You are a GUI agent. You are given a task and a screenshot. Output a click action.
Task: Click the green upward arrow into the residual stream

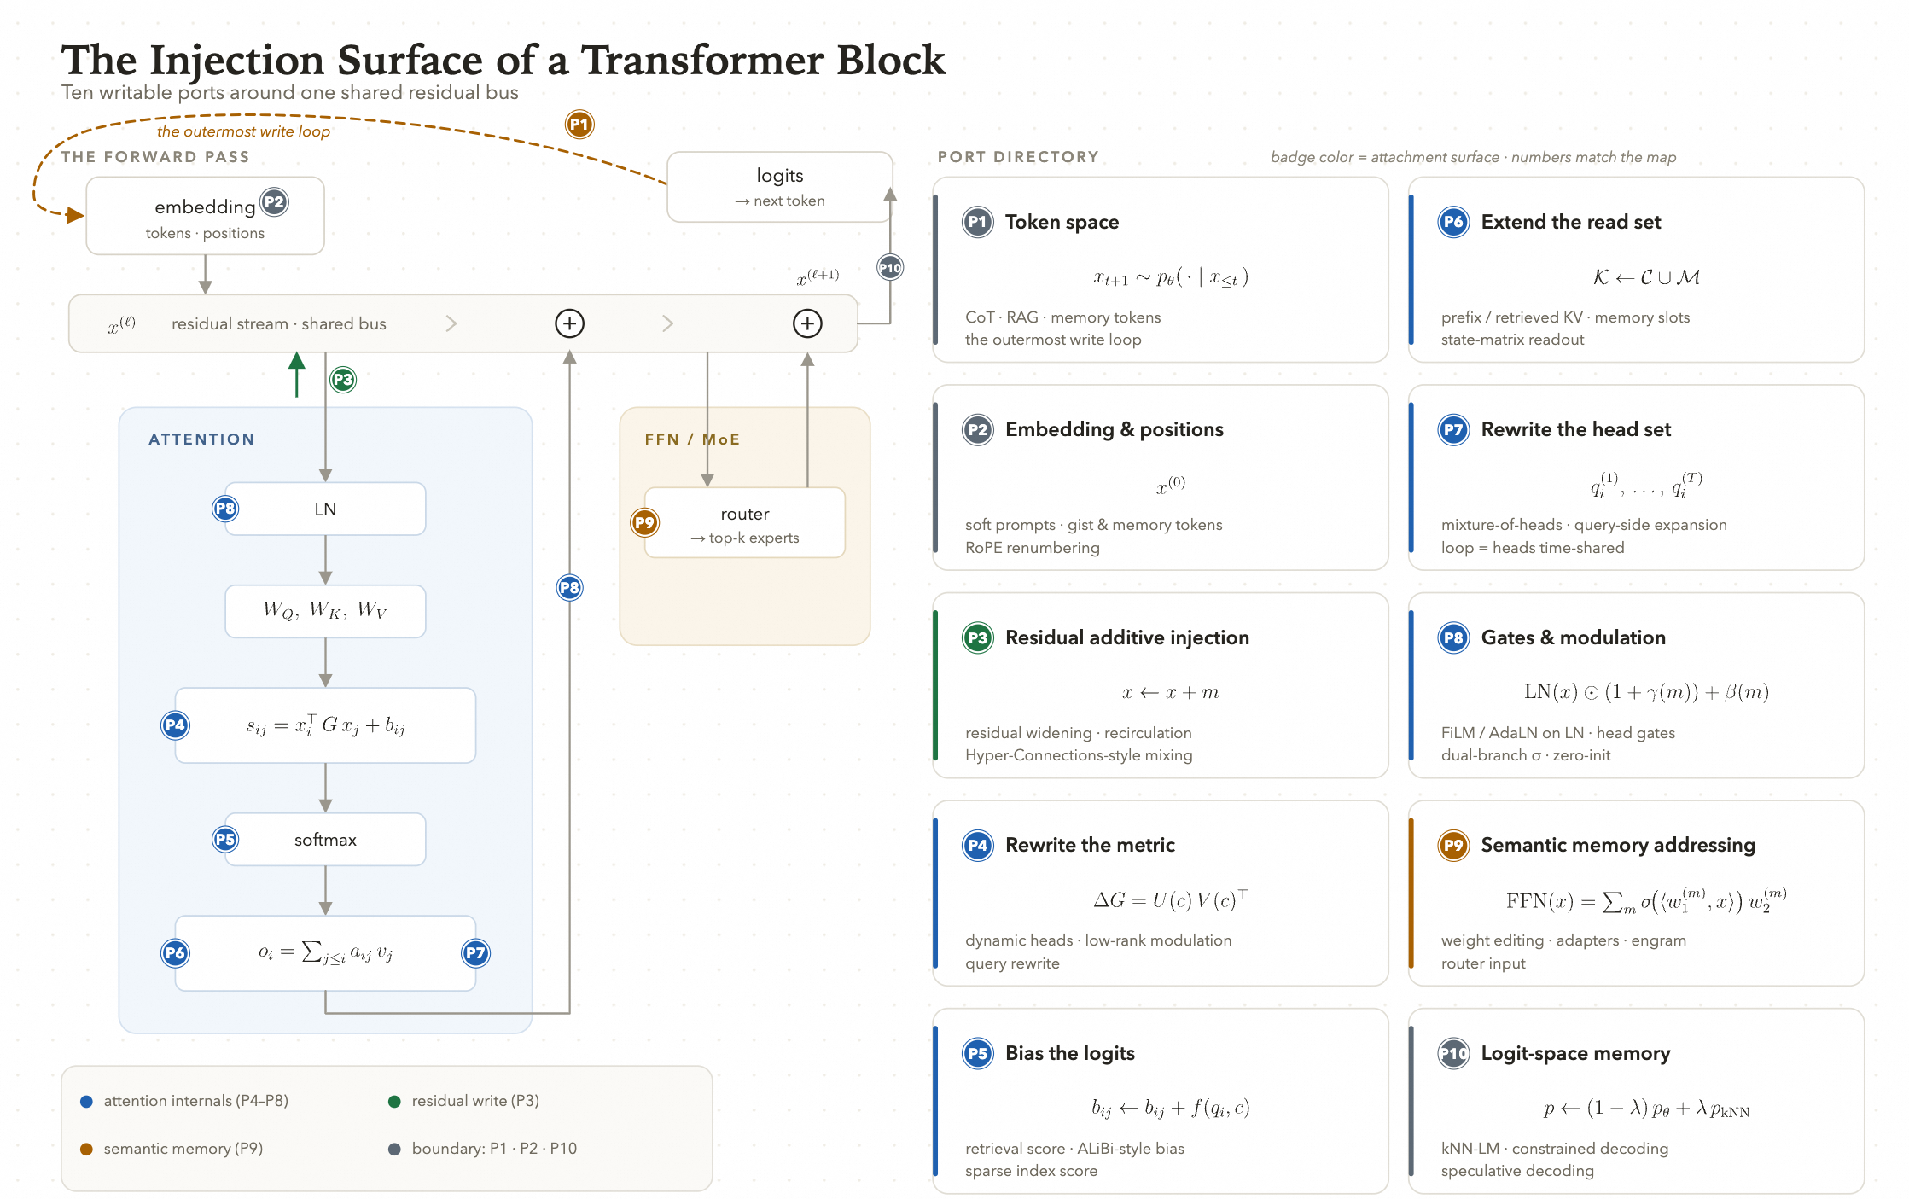point(297,374)
